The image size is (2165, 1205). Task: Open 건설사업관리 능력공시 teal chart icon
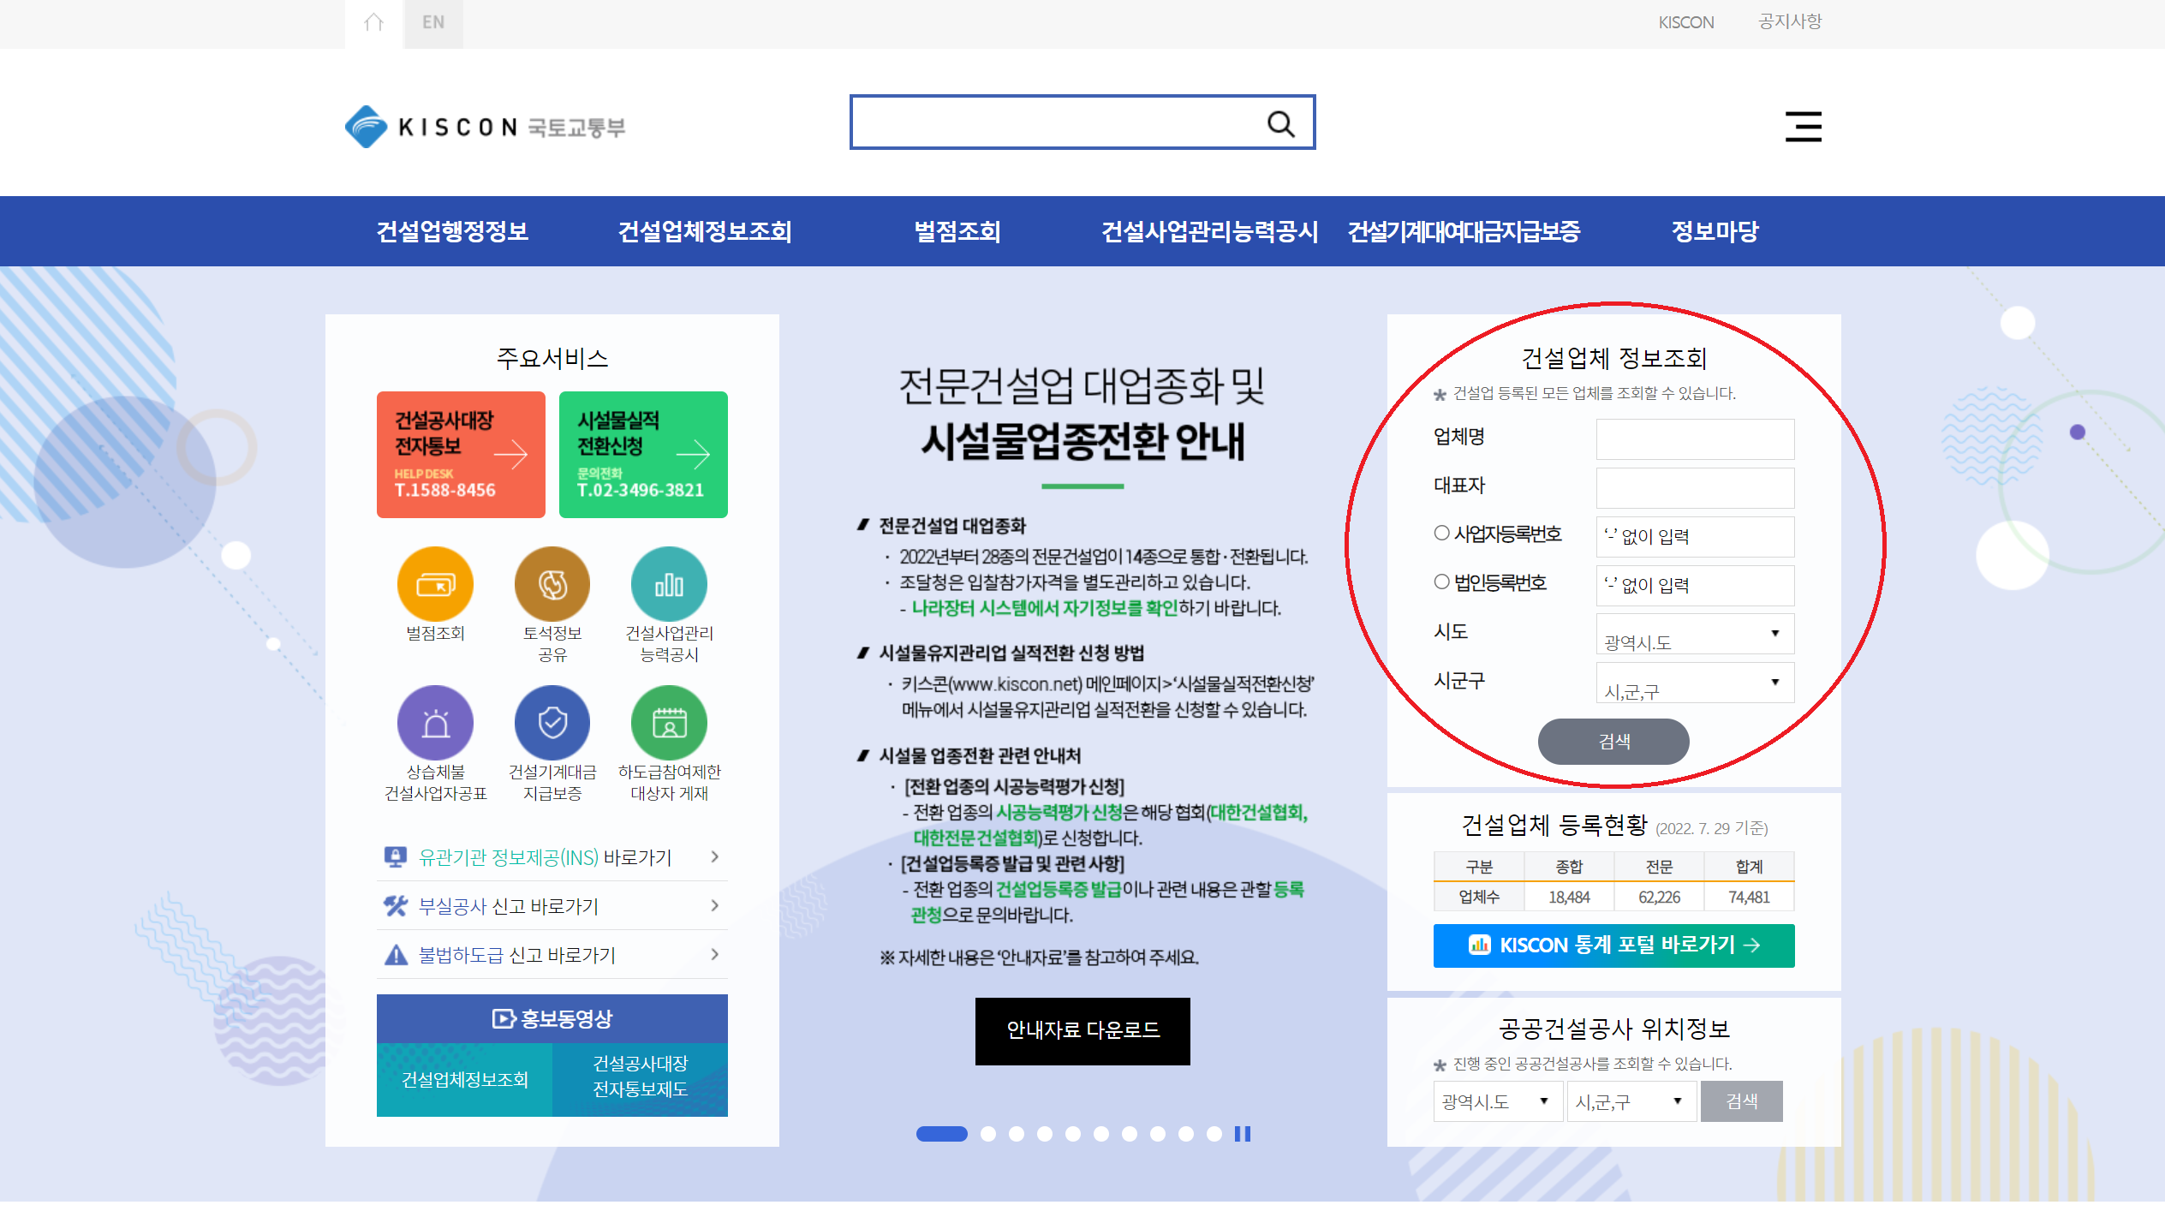[669, 584]
